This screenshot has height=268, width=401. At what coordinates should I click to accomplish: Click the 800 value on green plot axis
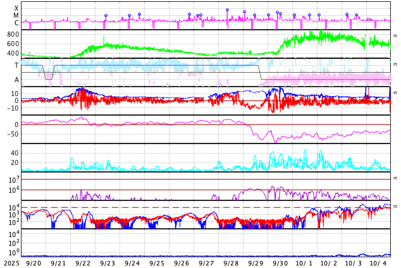pos(13,34)
